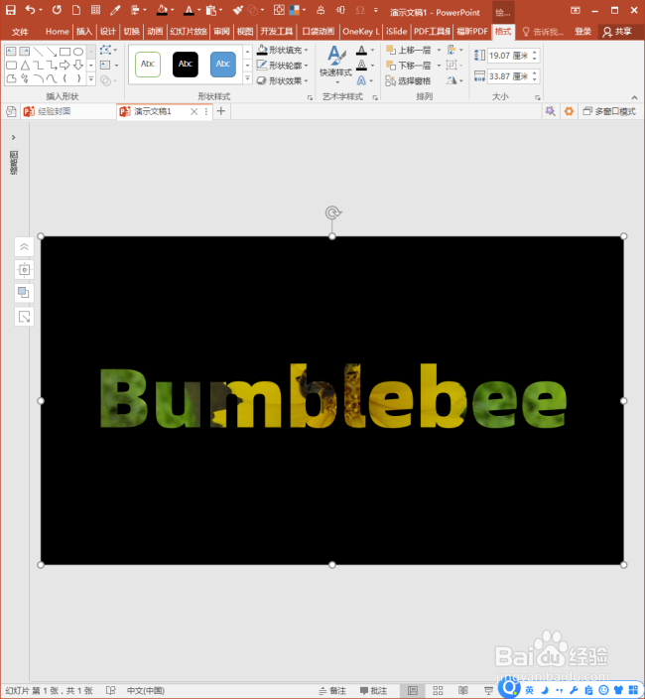
Task: Click the center-align icon on floating toolbar
Action: point(24,270)
